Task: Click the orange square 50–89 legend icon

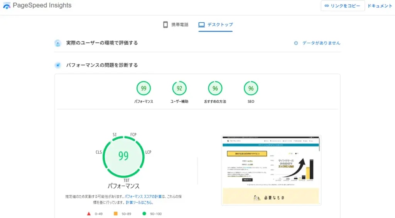Action: pyautogui.click(x=116, y=213)
